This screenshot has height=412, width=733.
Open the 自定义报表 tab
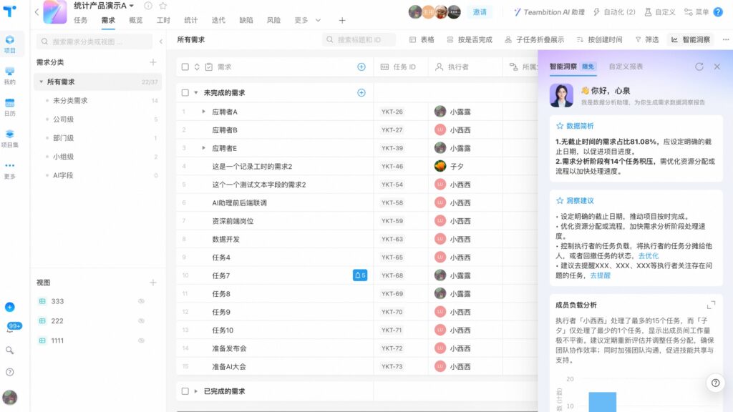pyautogui.click(x=626, y=67)
